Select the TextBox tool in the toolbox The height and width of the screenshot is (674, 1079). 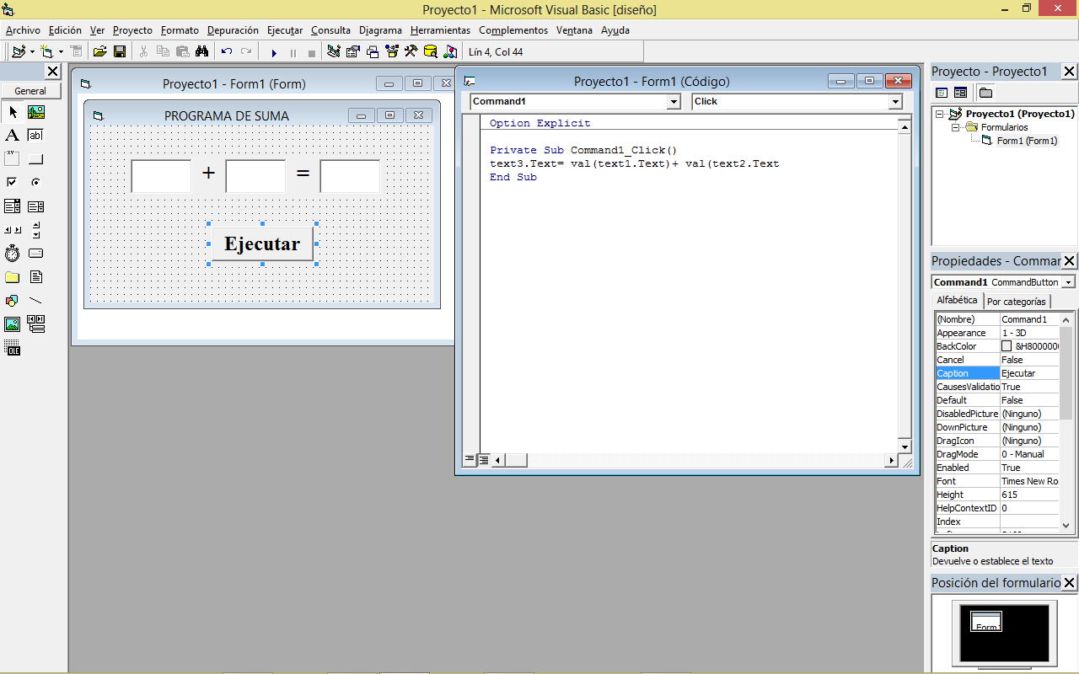(x=35, y=135)
